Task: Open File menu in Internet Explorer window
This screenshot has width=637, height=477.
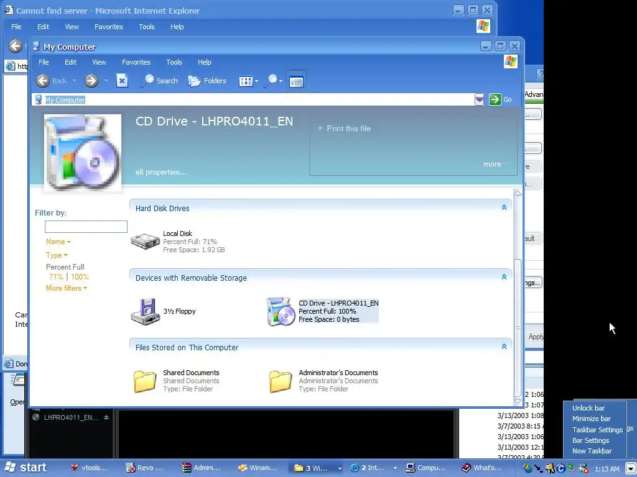Action: point(16,27)
